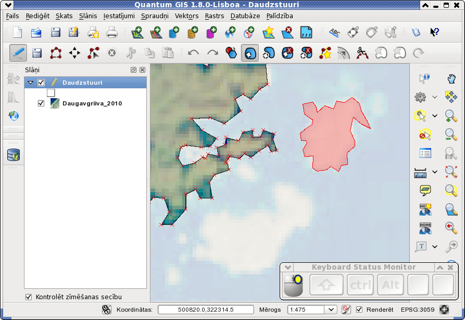465x320 pixels.
Task: Open the Palīdzība menu
Action: tap(280, 16)
